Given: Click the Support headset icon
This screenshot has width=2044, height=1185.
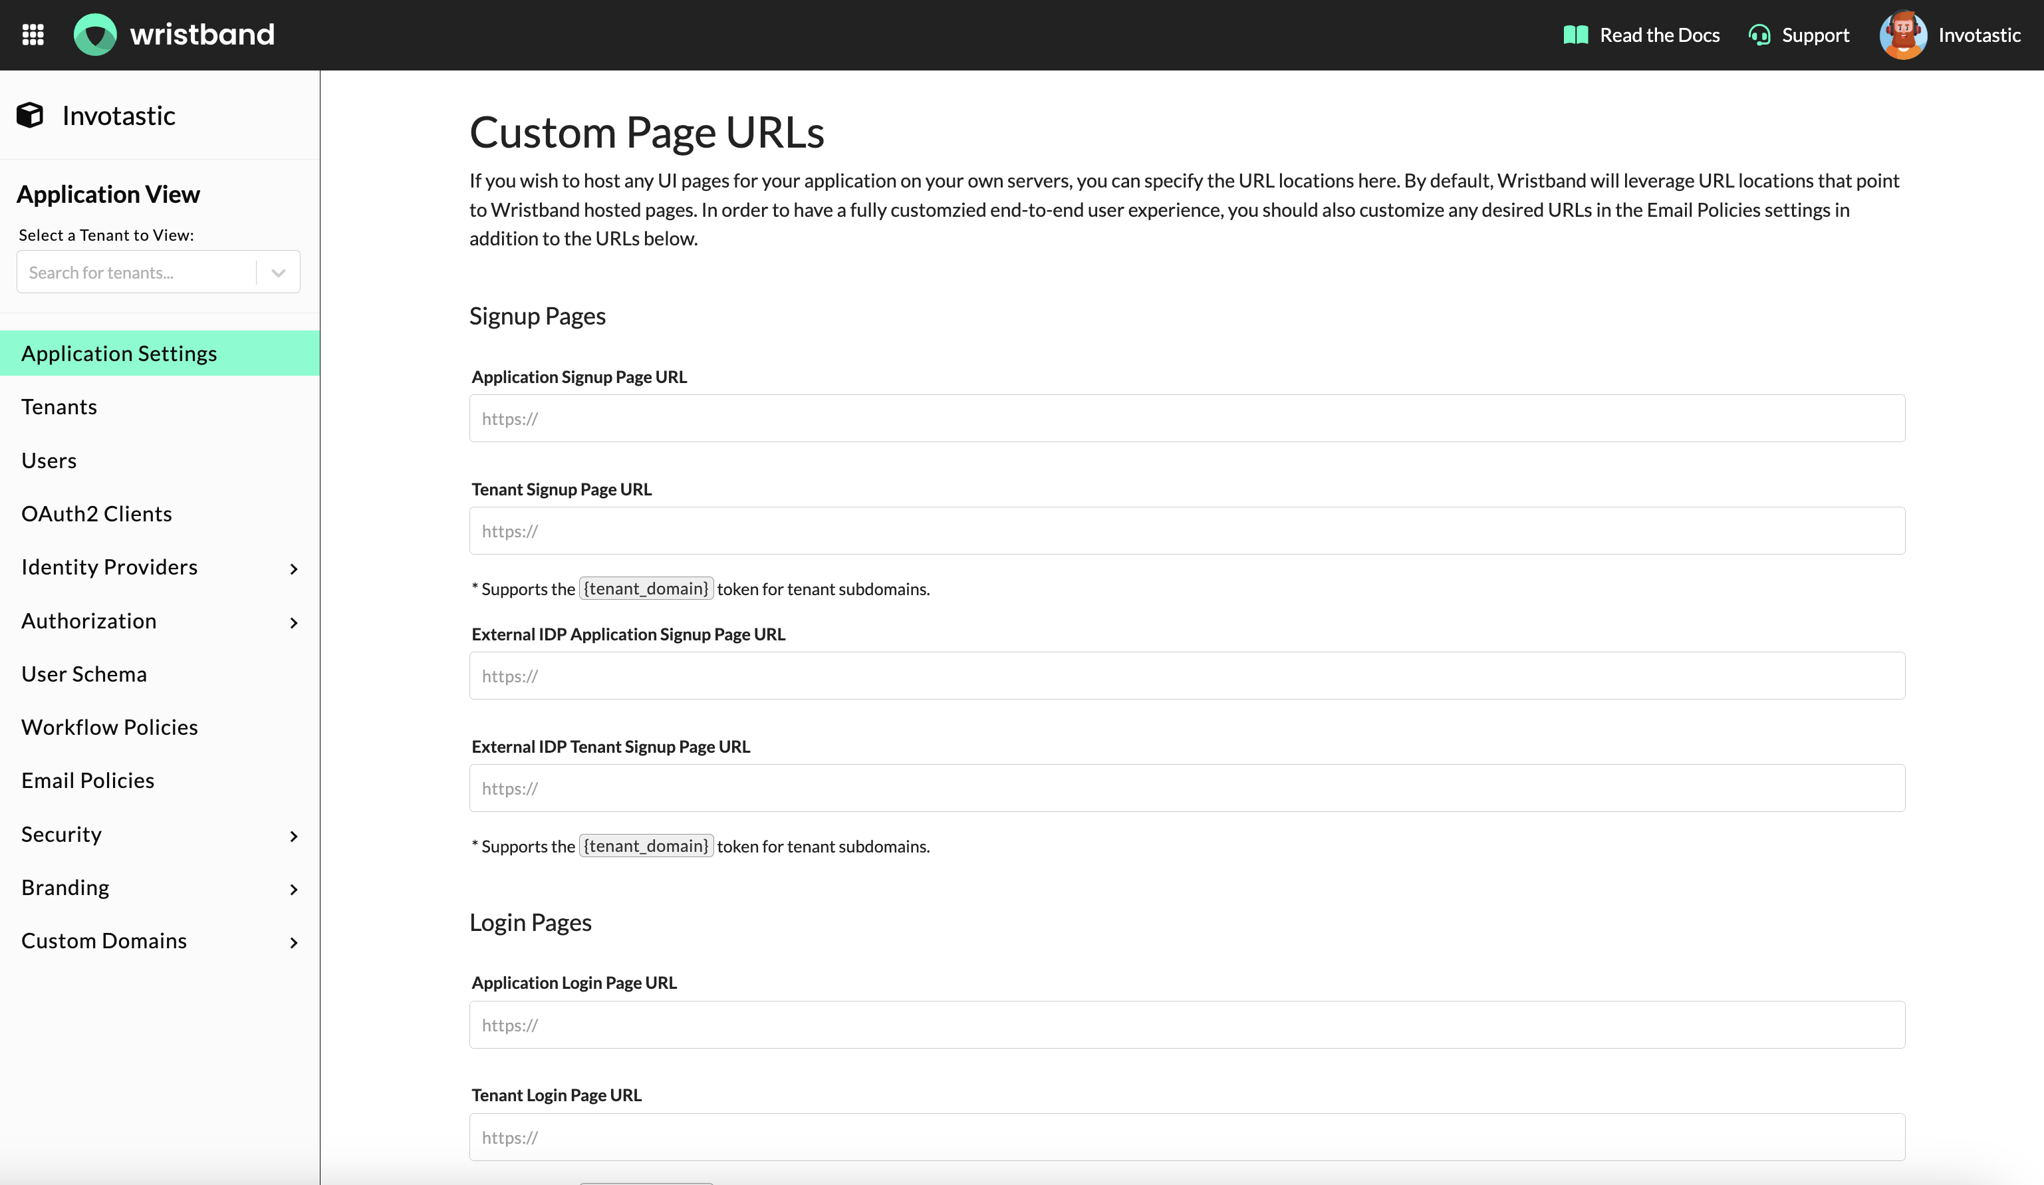Looking at the screenshot, I should [x=1759, y=35].
